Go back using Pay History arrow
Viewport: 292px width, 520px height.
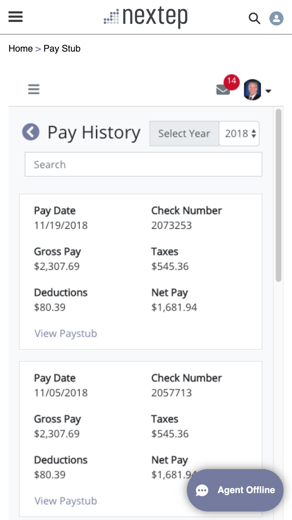tap(31, 132)
